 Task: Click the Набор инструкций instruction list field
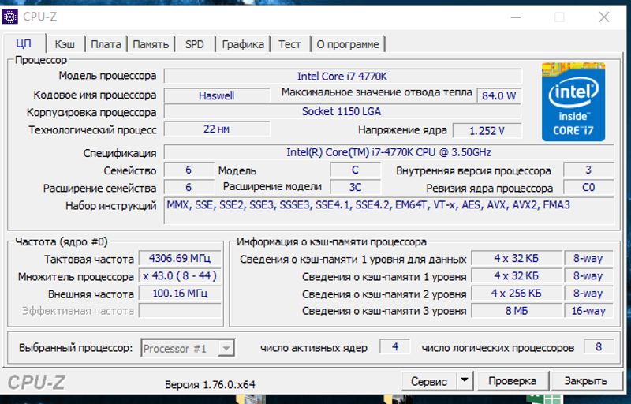pyautogui.click(x=389, y=211)
